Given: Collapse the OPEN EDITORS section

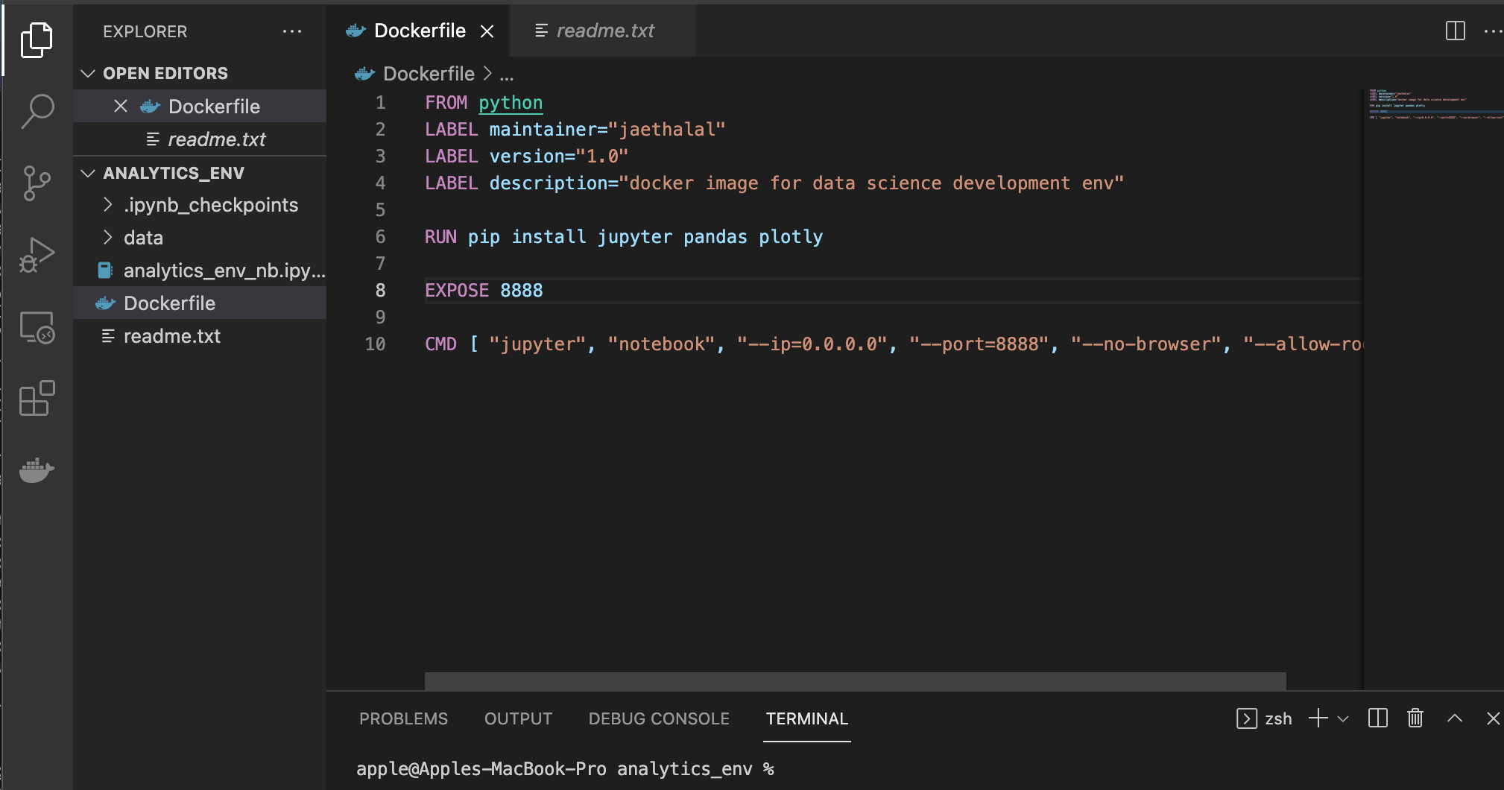Looking at the screenshot, I should click(x=89, y=73).
